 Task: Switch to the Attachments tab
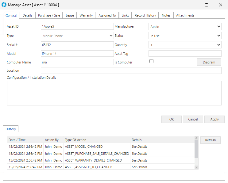coord(185,15)
